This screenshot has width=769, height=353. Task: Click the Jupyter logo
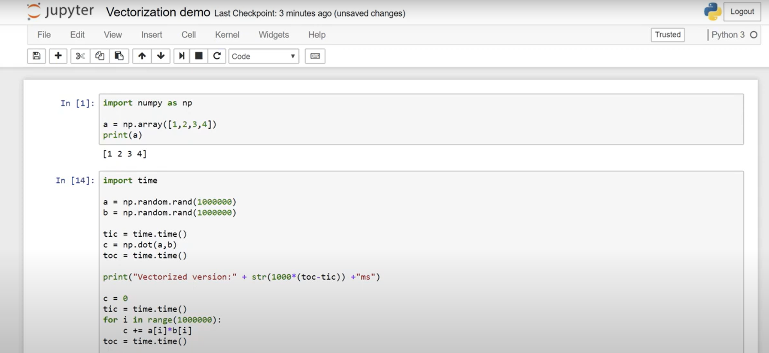[60, 12]
